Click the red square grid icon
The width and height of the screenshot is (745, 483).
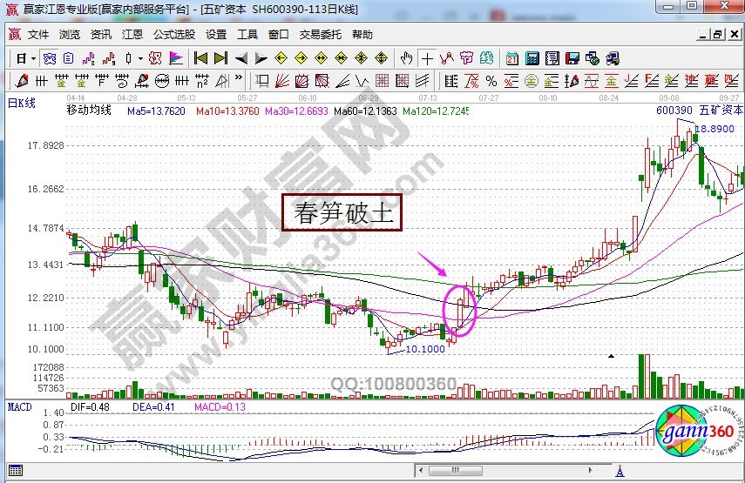point(382,81)
